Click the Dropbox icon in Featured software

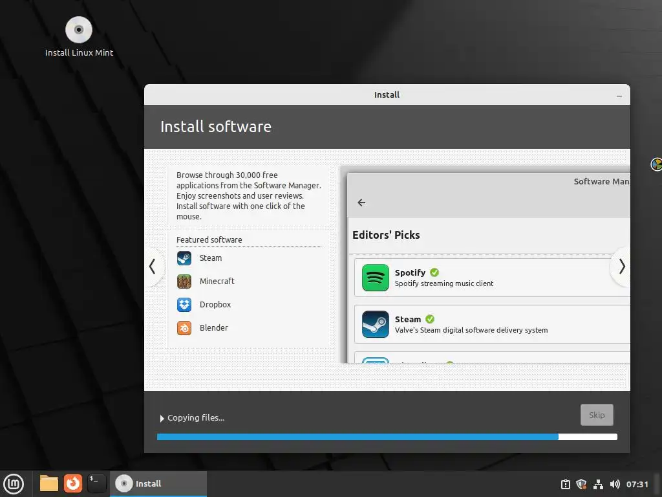point(184,305)
